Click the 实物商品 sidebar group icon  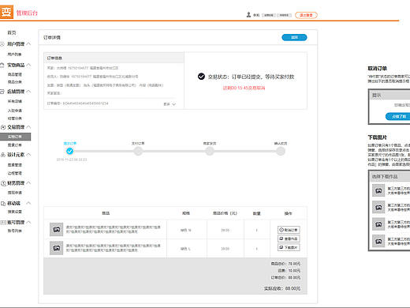coord(2,65)
